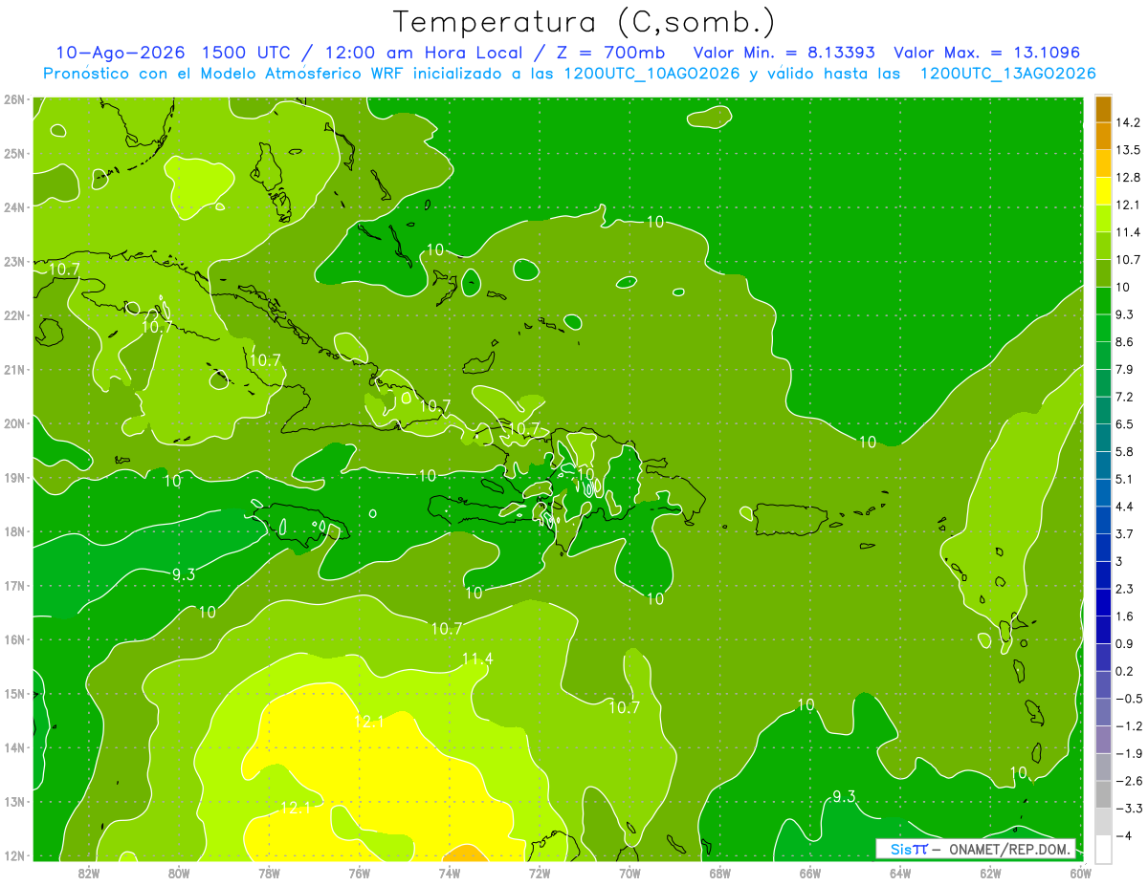The height and width of the screenshot is (886, 1148).
Task: Click the 'Valor Max. = 13.1096' text
Action: pos(987,53)
